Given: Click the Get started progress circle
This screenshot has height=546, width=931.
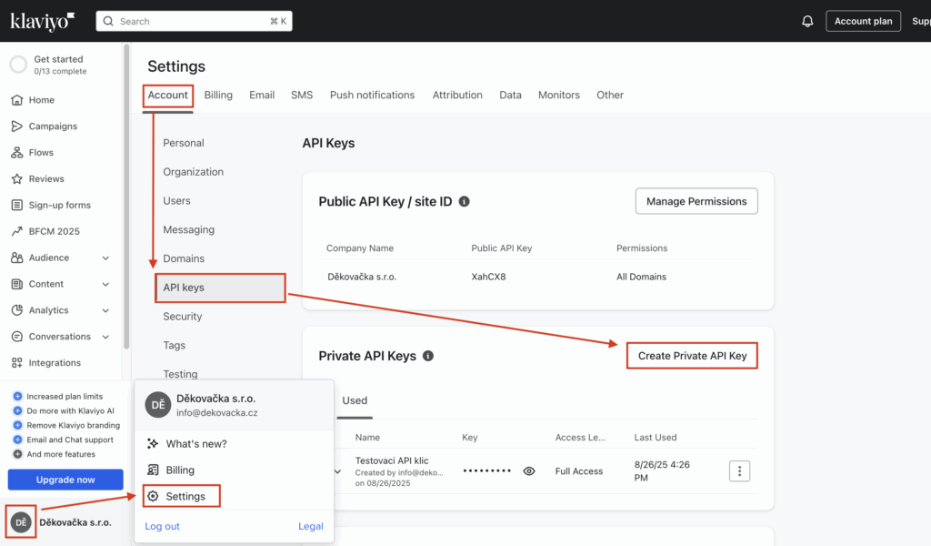Looking at the screenshot, I should pos(18,65).
